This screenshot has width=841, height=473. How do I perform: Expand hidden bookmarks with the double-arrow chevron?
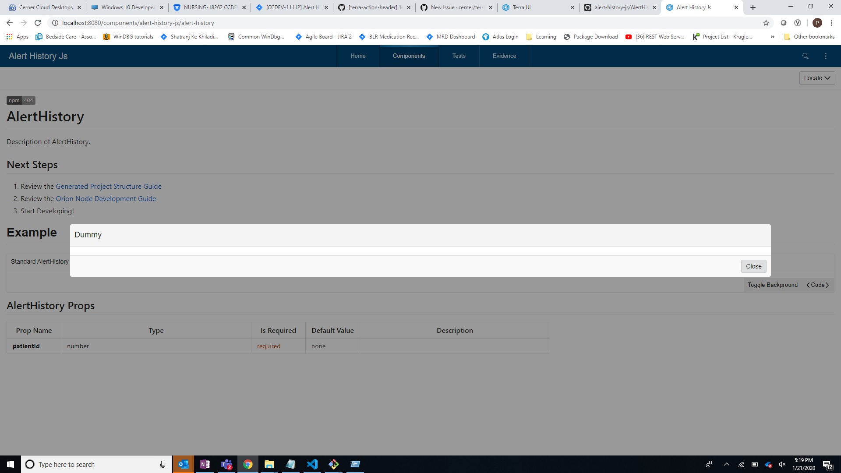click(773, 37)
